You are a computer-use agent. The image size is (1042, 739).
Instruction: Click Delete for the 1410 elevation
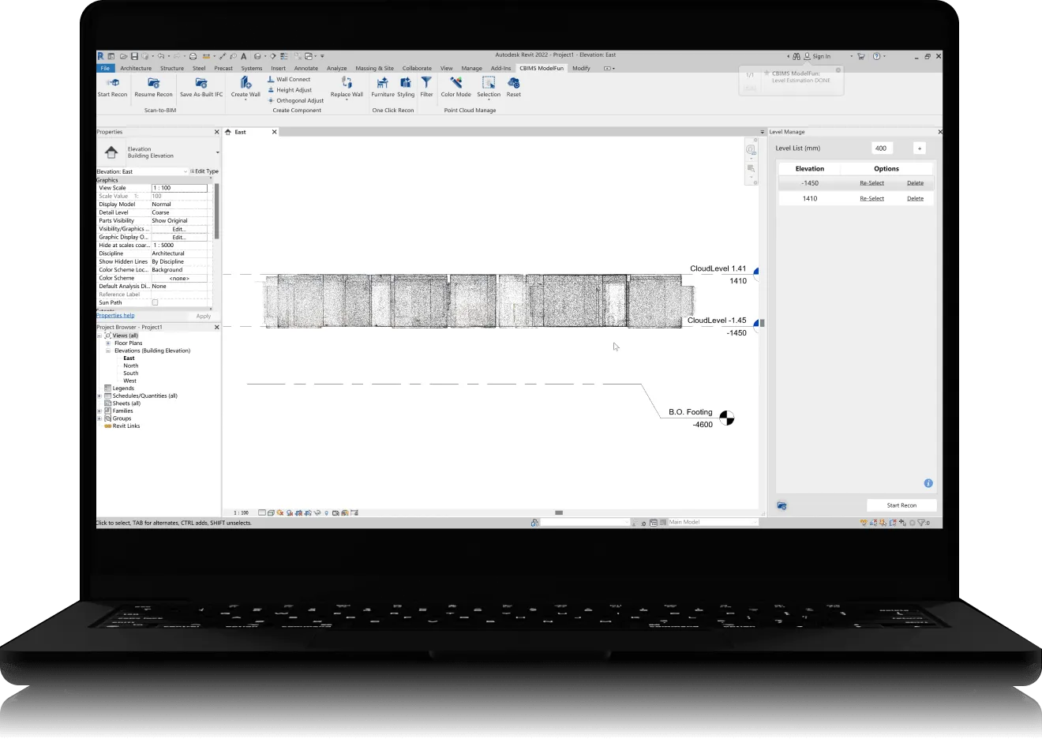pyautogui.click(x=915, y=199)
